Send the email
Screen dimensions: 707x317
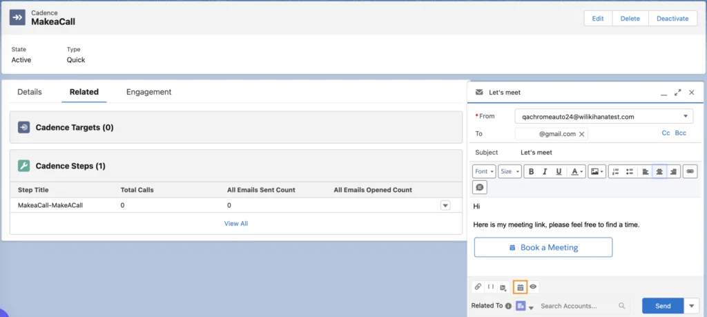point(663,306)
